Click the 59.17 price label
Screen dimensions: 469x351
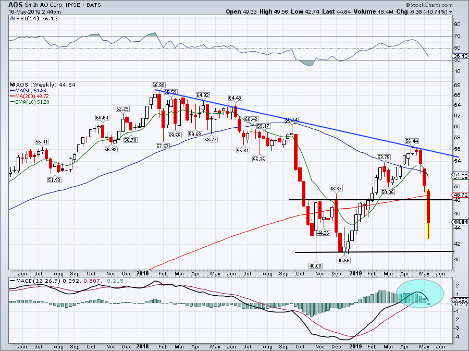(x=263, y=126)
